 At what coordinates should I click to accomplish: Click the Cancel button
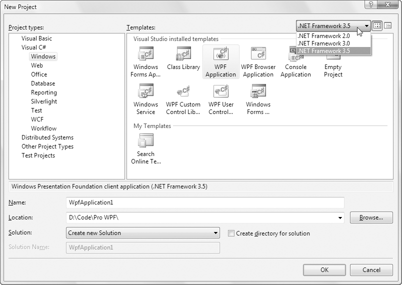[x=371, y=270]
